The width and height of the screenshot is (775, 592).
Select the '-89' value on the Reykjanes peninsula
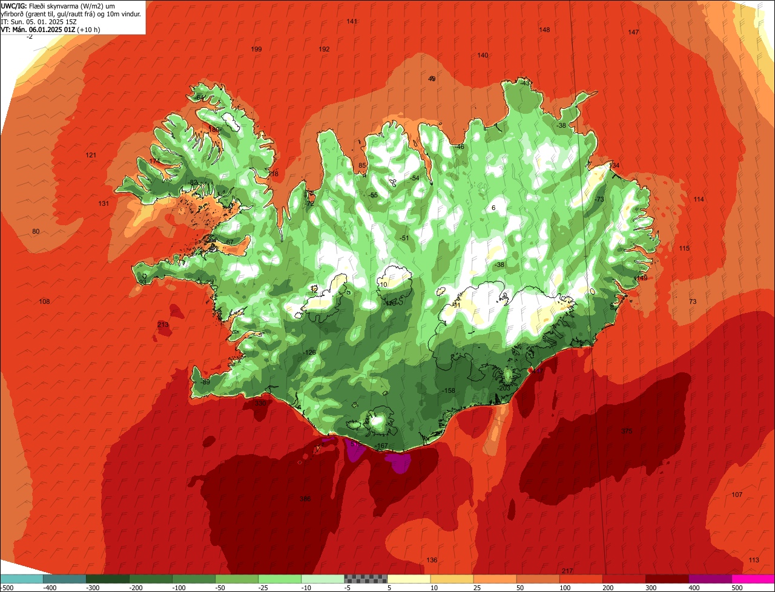(205, 382)
